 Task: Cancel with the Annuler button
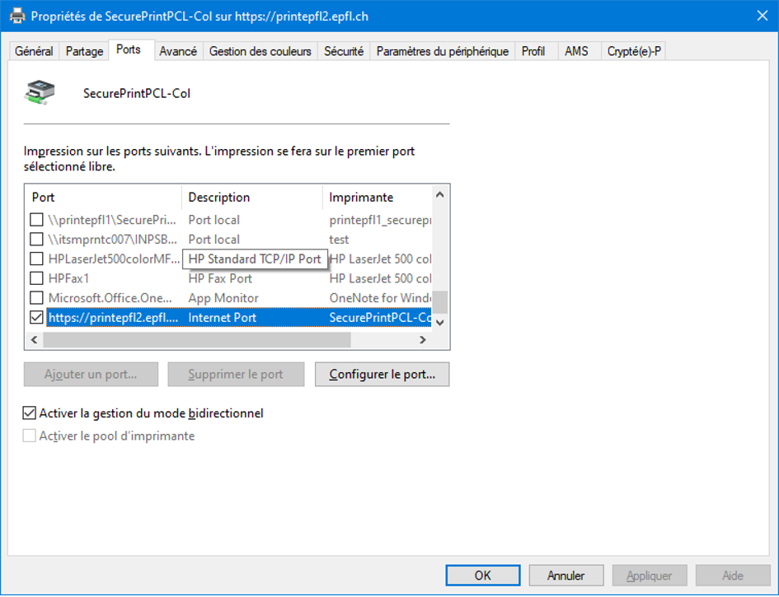point(566,576)
